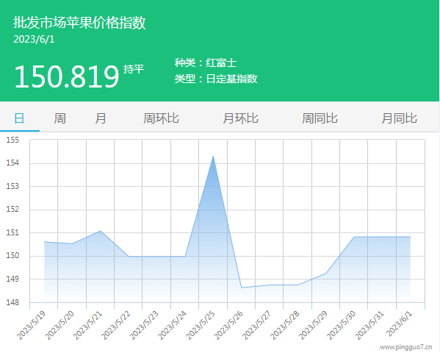The width and height of the screenshot is (440, 353).
Task: Click the 类型：日定基指数 label
Action: click(216, 79)
